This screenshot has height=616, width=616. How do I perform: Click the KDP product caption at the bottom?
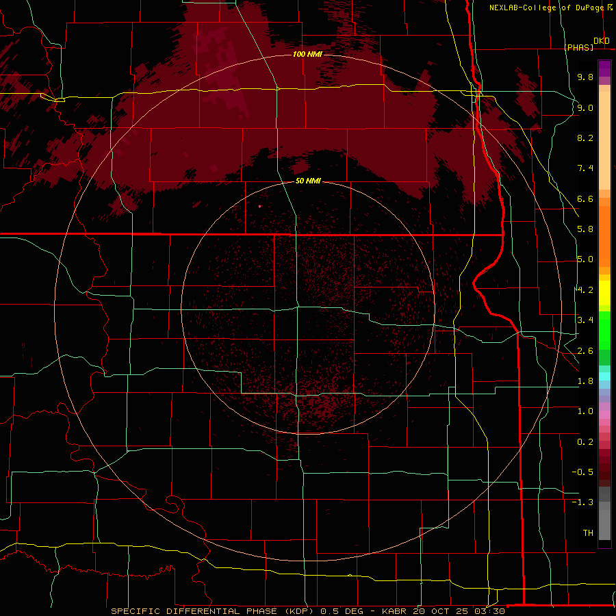(308, 611)
